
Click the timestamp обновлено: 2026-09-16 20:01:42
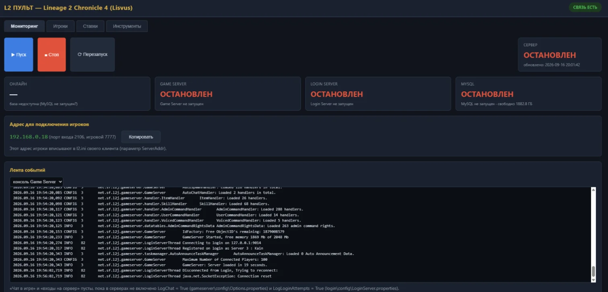point(552,65)
